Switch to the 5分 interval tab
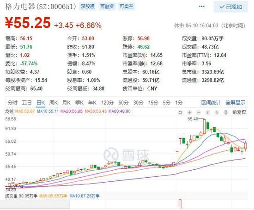 click(166, 103)
